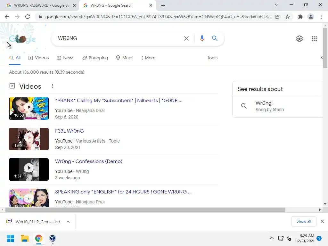The height and width of the screenshot is (246, 328).
Task: Bookmark this tab with star icon
Action: click(288, 17)
